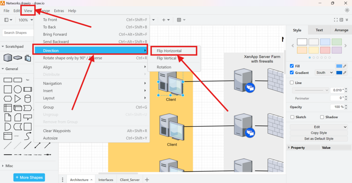Click the Copy Style button
This screenshot has height=183, width=352.
click(319, 133)
